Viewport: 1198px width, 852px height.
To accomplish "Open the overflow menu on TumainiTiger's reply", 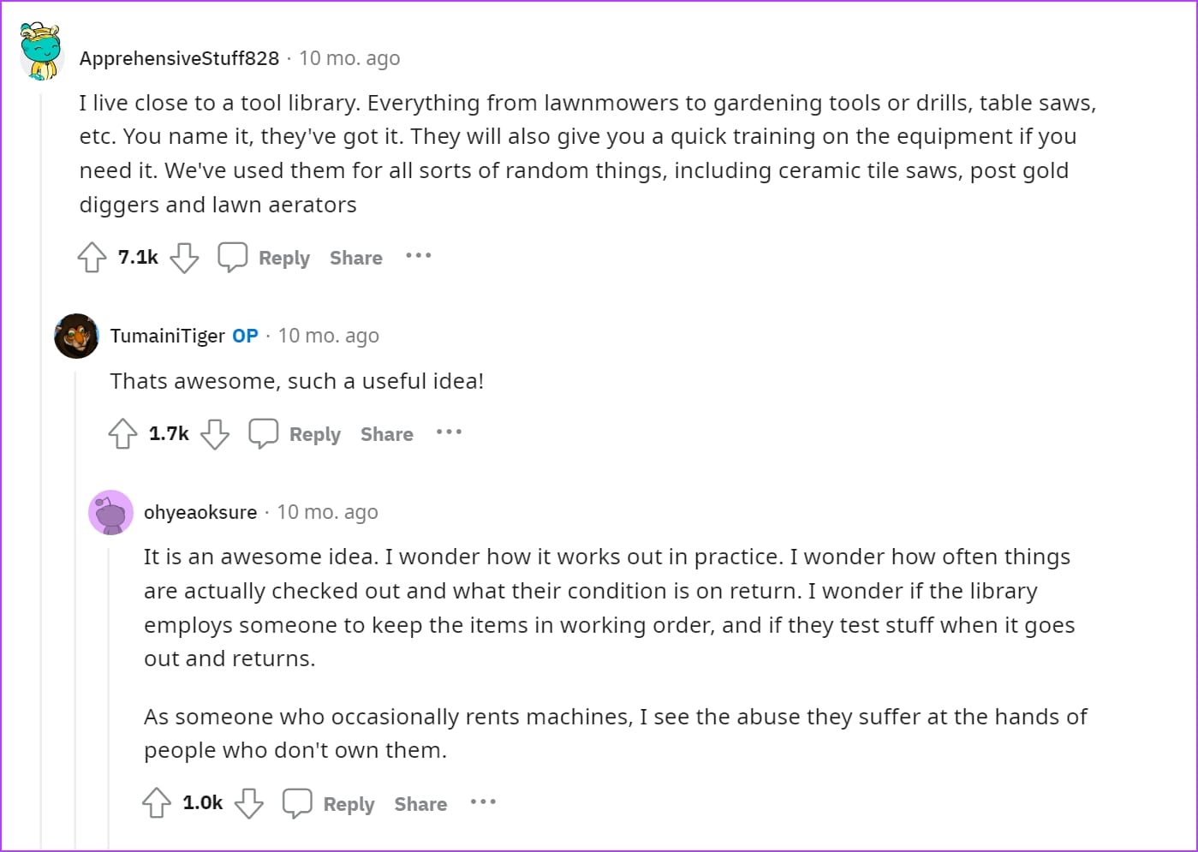I will click(449, 432).
